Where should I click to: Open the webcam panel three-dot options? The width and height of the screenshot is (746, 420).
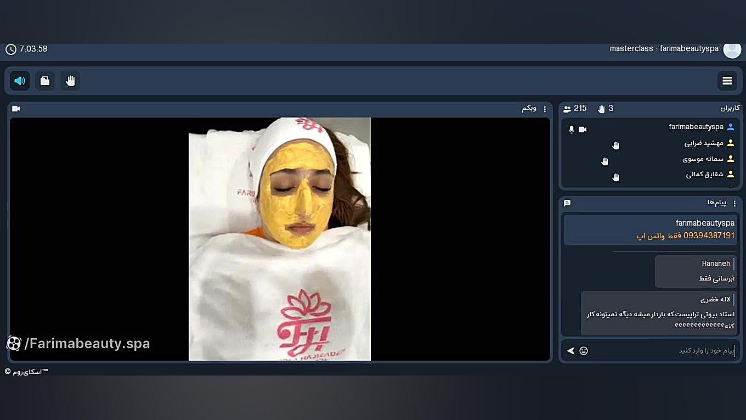[545, 109]
